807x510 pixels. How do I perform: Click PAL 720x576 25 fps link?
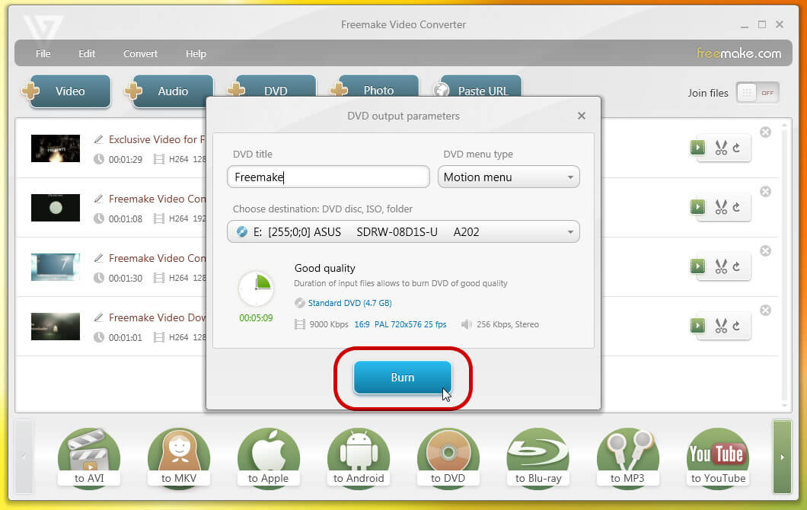[x=410, y=325]
